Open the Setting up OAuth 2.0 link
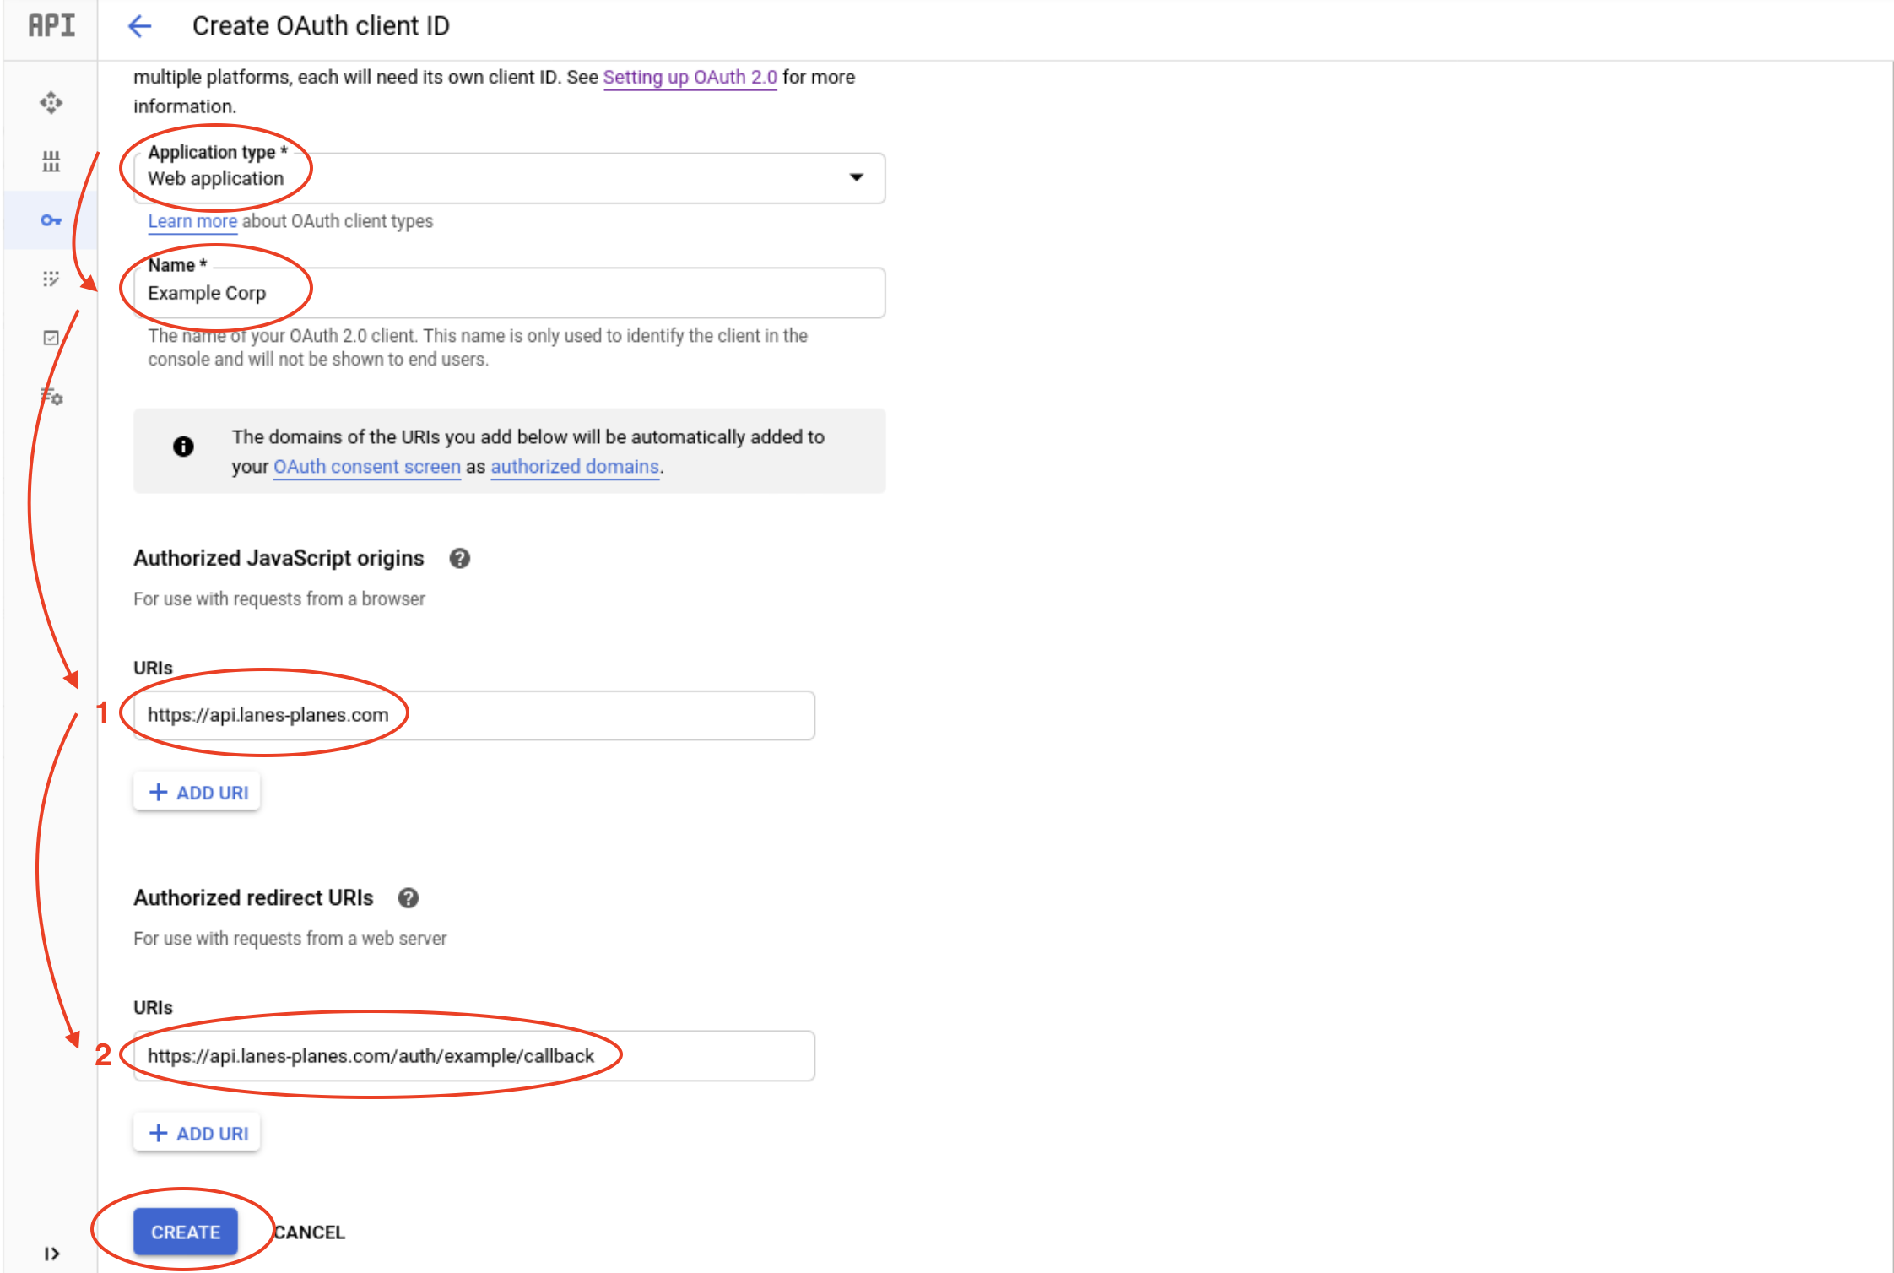 coord(690,78)
